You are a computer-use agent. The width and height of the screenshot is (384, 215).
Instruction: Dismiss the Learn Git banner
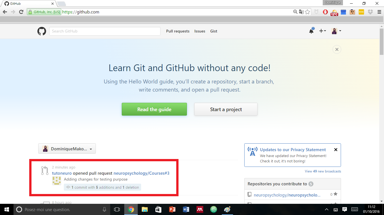point(337,50)
